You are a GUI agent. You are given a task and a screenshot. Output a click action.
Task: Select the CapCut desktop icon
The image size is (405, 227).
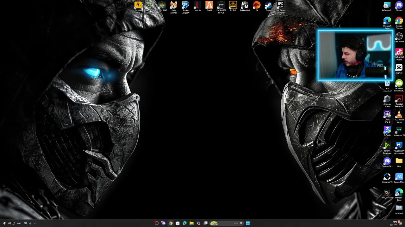(399, 69)
